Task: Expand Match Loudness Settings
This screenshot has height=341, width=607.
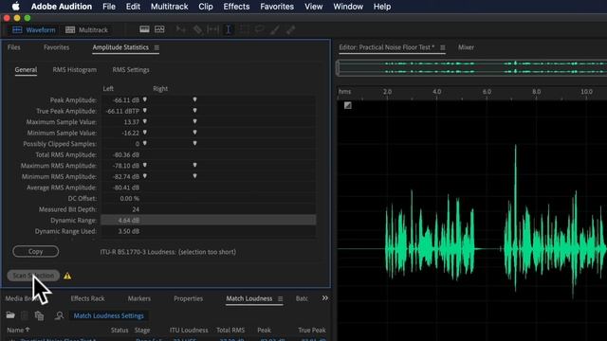Action: click(x=108, y=315)
